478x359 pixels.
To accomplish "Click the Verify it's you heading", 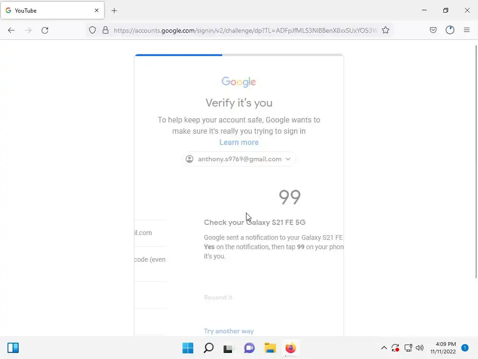I will (x=239, y=103).
